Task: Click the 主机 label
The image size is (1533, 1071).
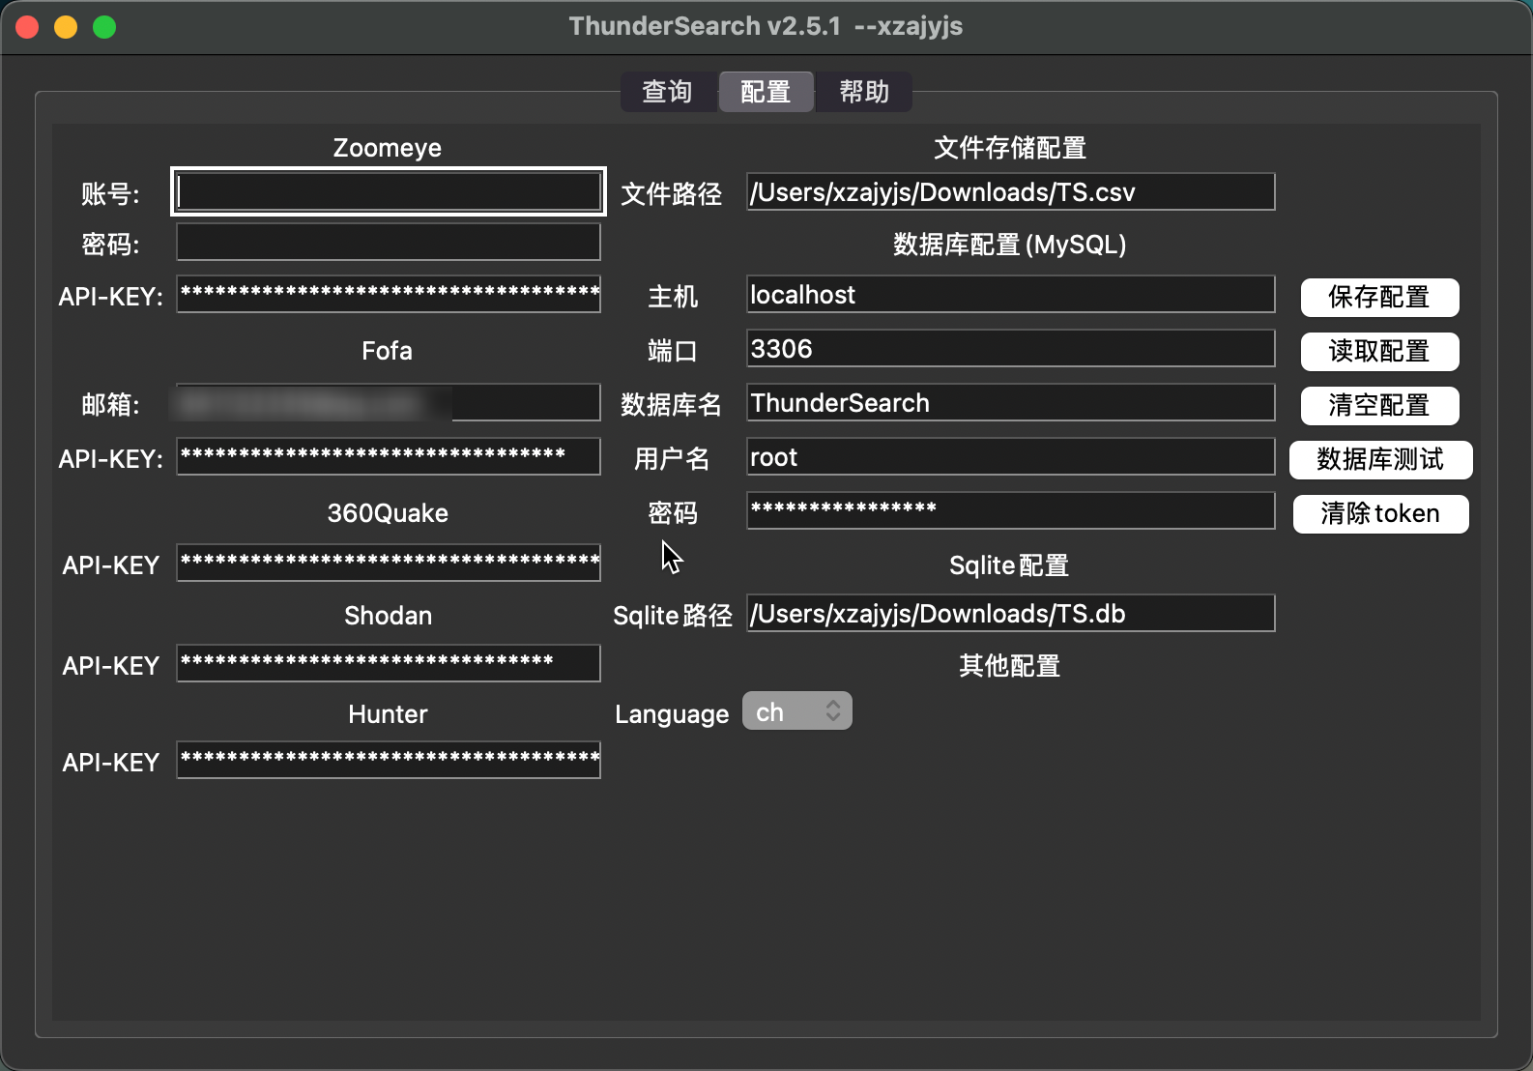Action: click(673, 297)
